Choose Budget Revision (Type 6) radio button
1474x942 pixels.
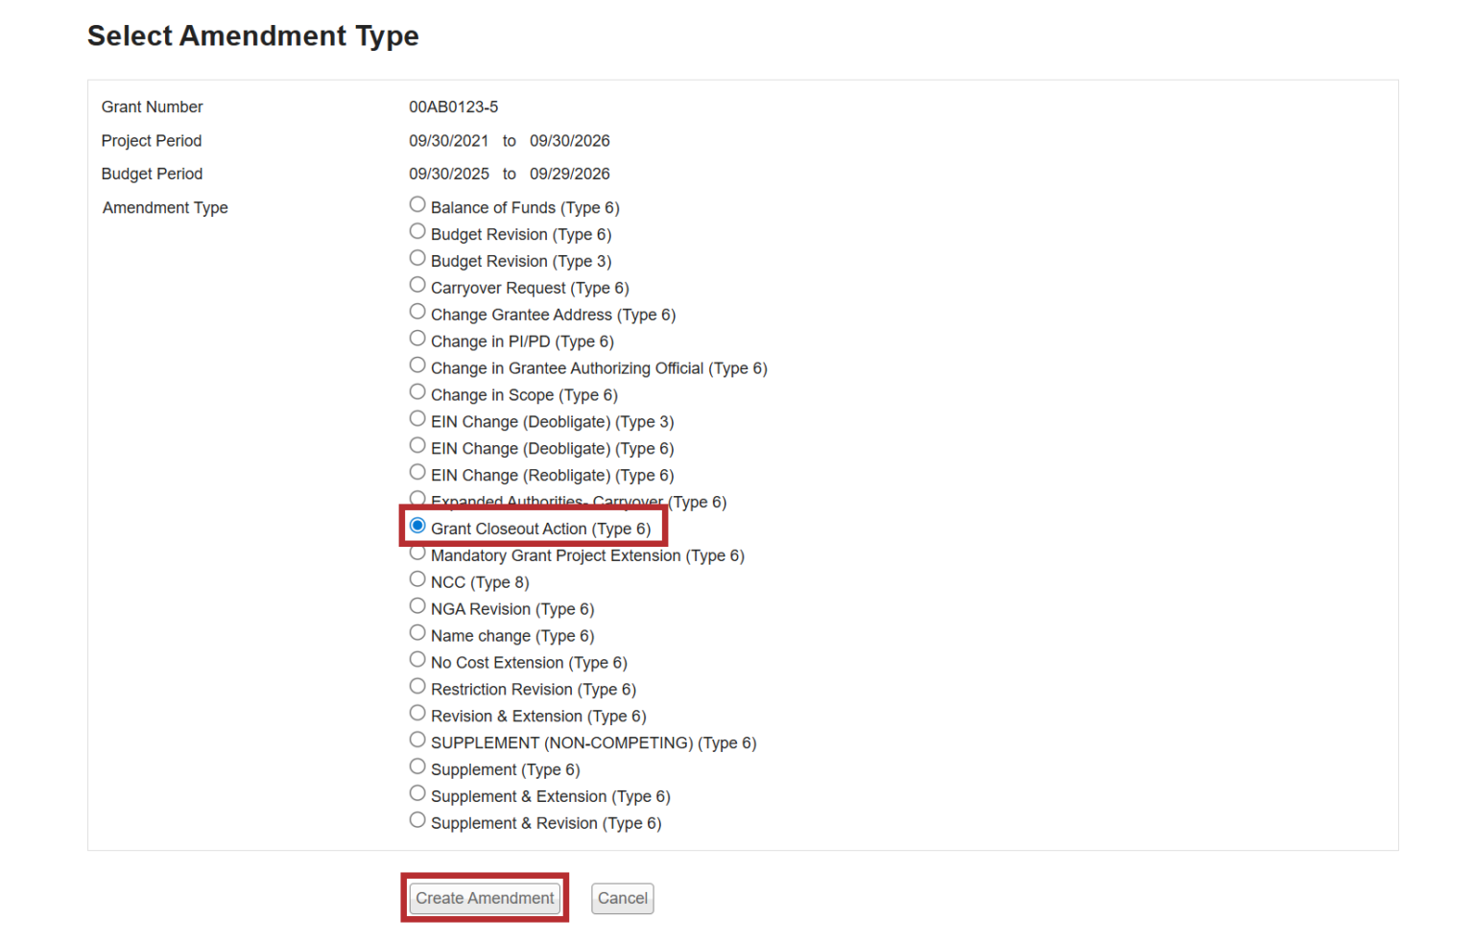417,232
